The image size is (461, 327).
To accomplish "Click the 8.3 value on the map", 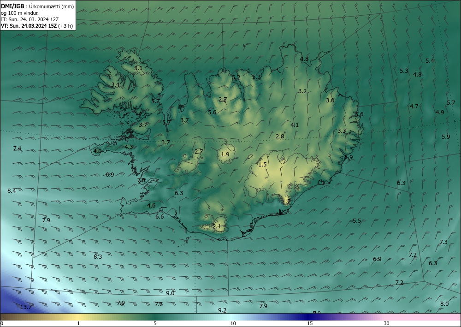I will 98,257.
